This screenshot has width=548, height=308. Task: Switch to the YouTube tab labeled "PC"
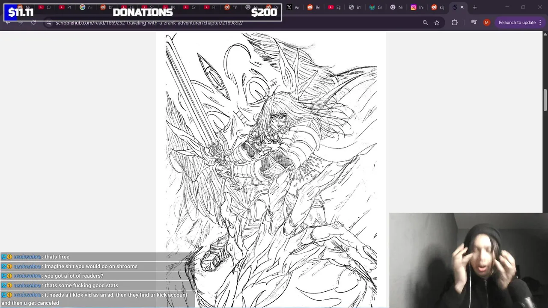tap(65, 7)
